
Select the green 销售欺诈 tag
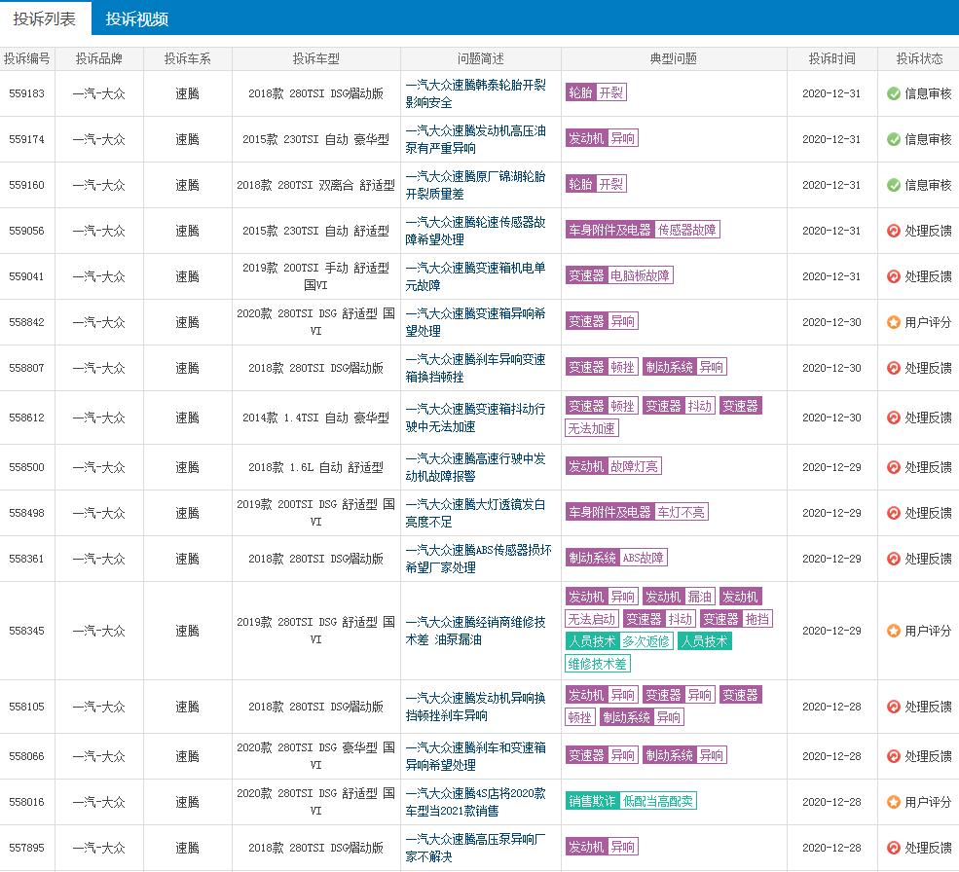click(592, 801)
